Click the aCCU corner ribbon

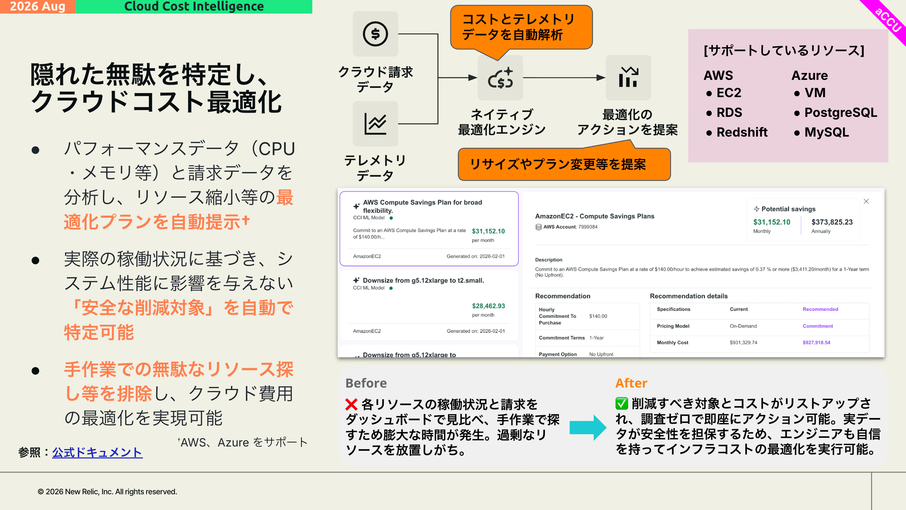(x=888, y=20)
